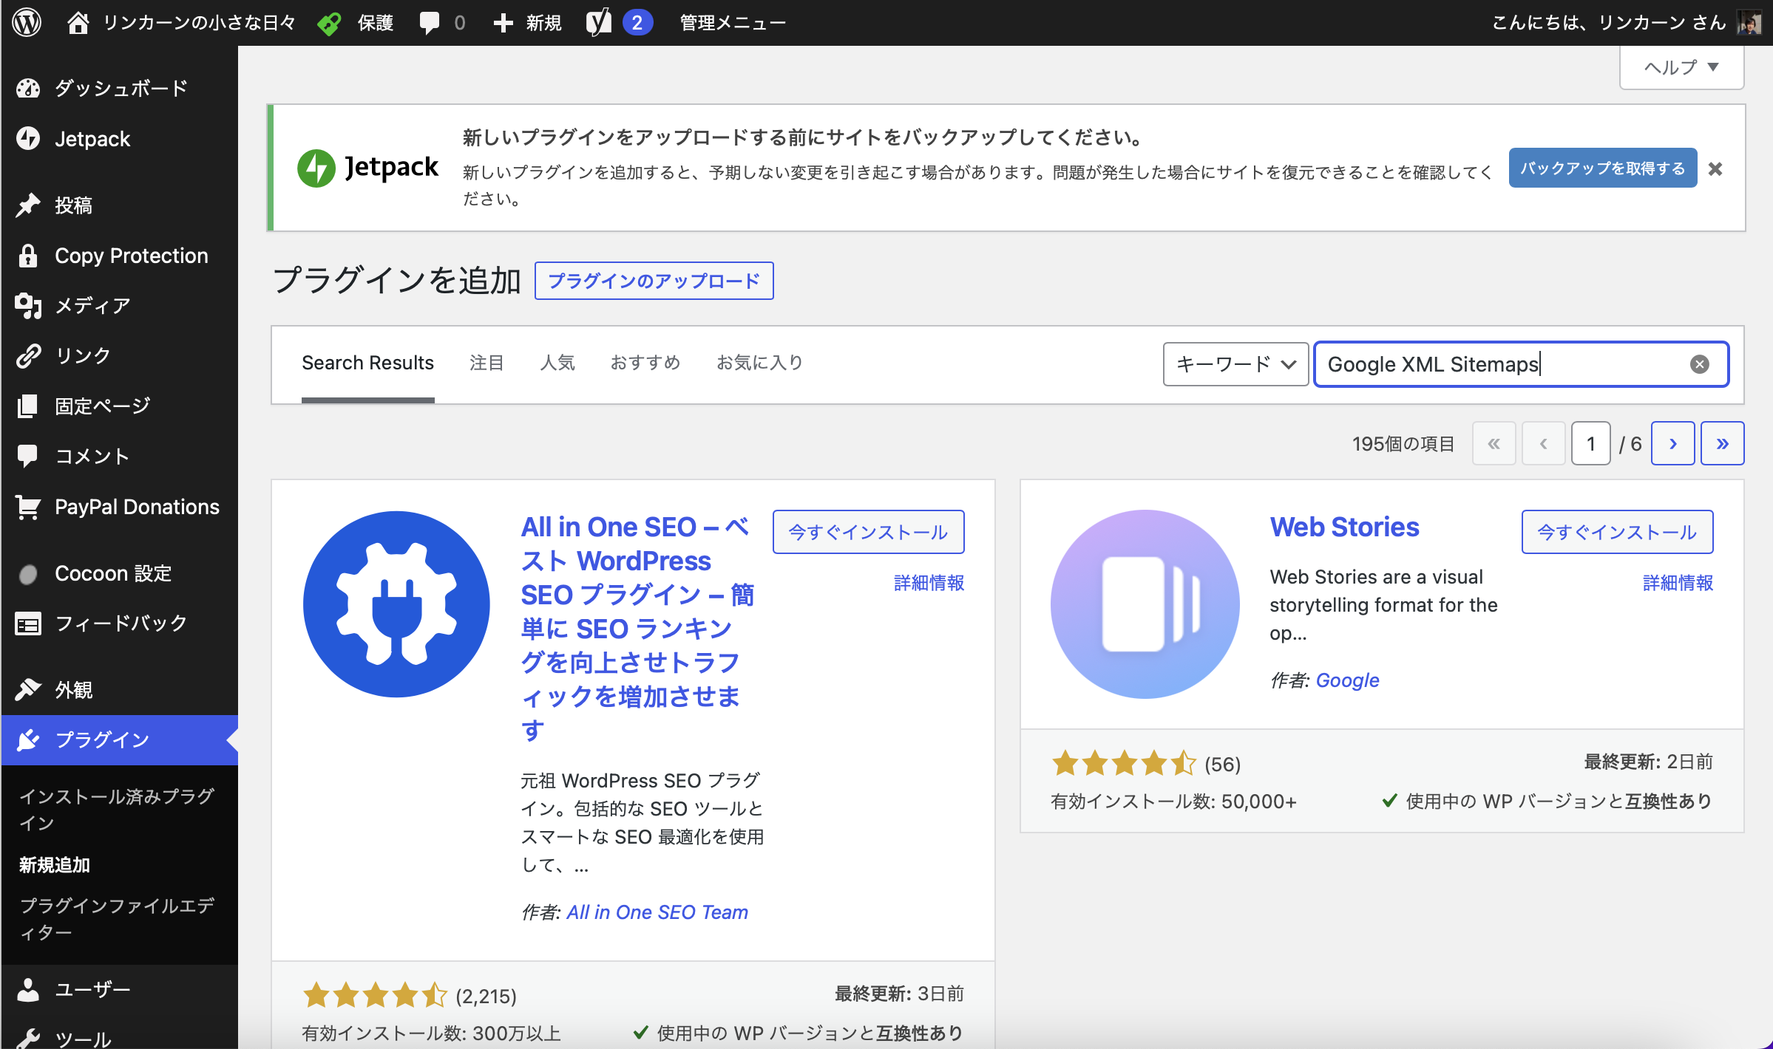
Task: Switch to the 人気 popular tab
Action: (x=557, y=363)
